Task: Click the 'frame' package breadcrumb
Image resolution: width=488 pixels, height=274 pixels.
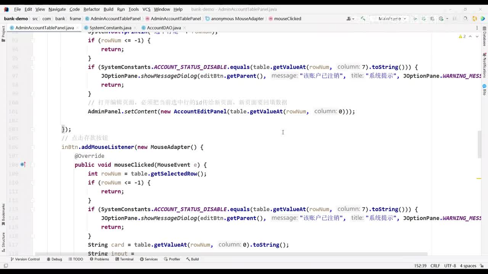Action: tap(75, 19)
